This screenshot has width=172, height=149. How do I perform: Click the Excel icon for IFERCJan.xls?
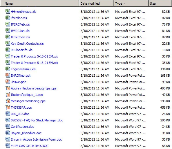[x=8, y=30]
